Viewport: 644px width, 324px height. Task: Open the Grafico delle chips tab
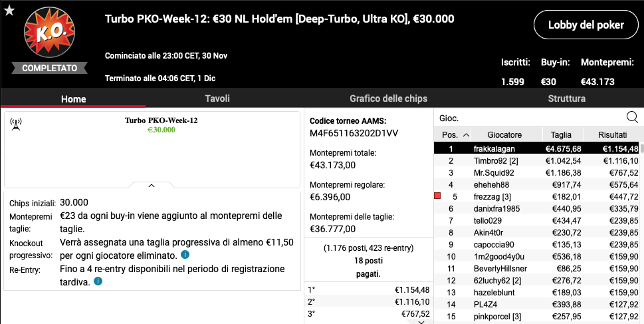388,98
